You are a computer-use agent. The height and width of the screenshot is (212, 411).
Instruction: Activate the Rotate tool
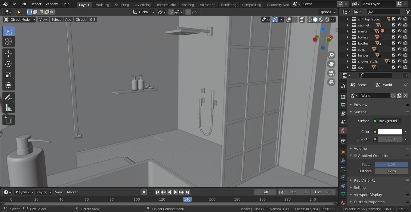point(8,64)
